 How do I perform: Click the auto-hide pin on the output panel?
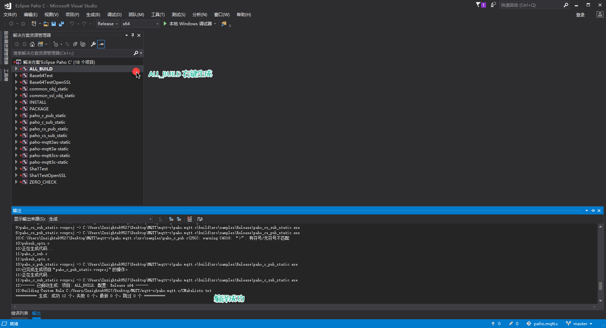593,211
